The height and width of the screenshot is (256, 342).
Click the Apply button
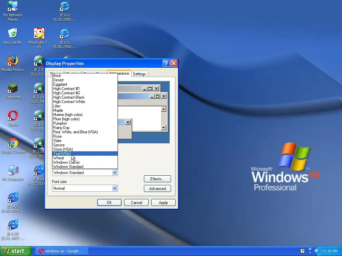[163, 202]
